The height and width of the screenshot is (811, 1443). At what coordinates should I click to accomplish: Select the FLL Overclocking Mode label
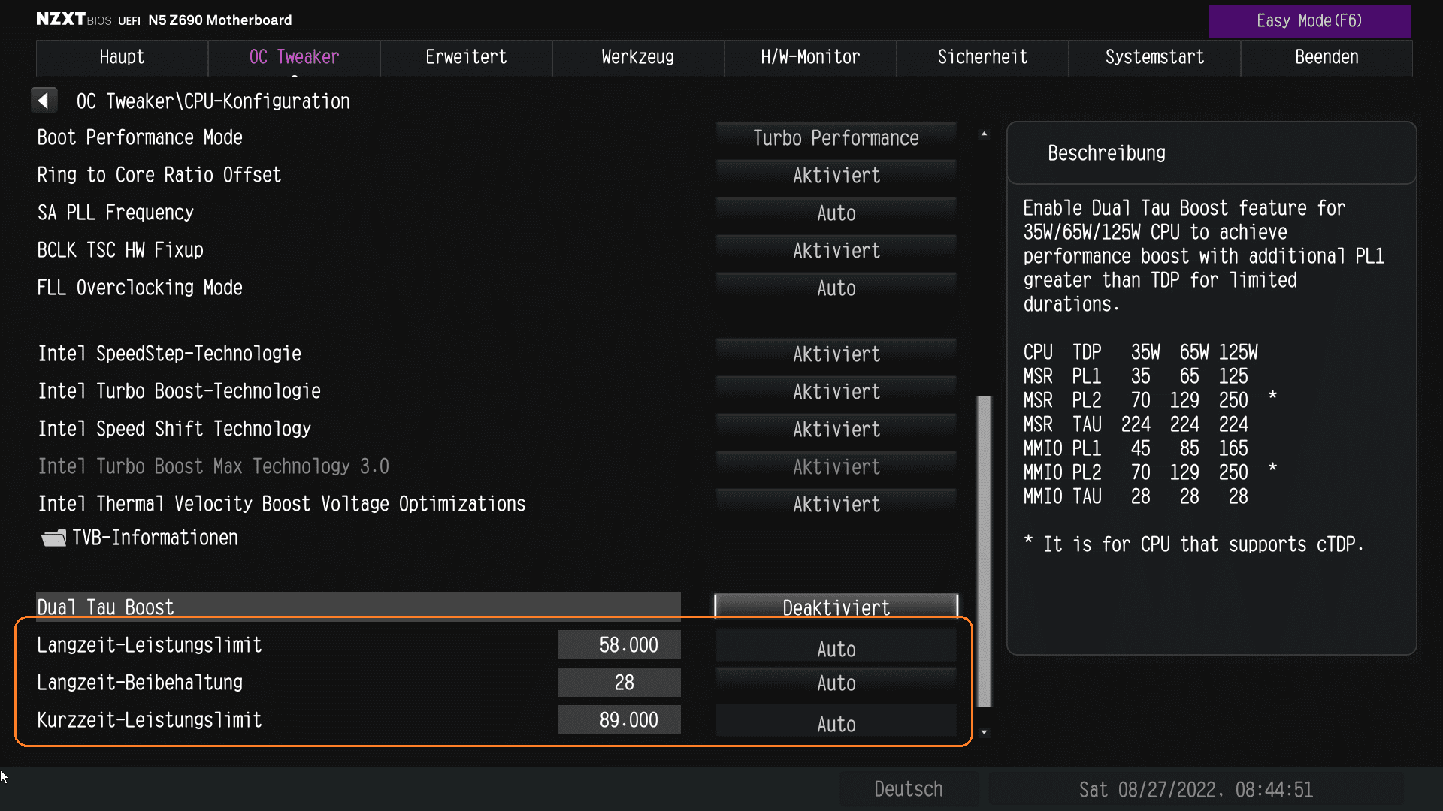[140, 288]
